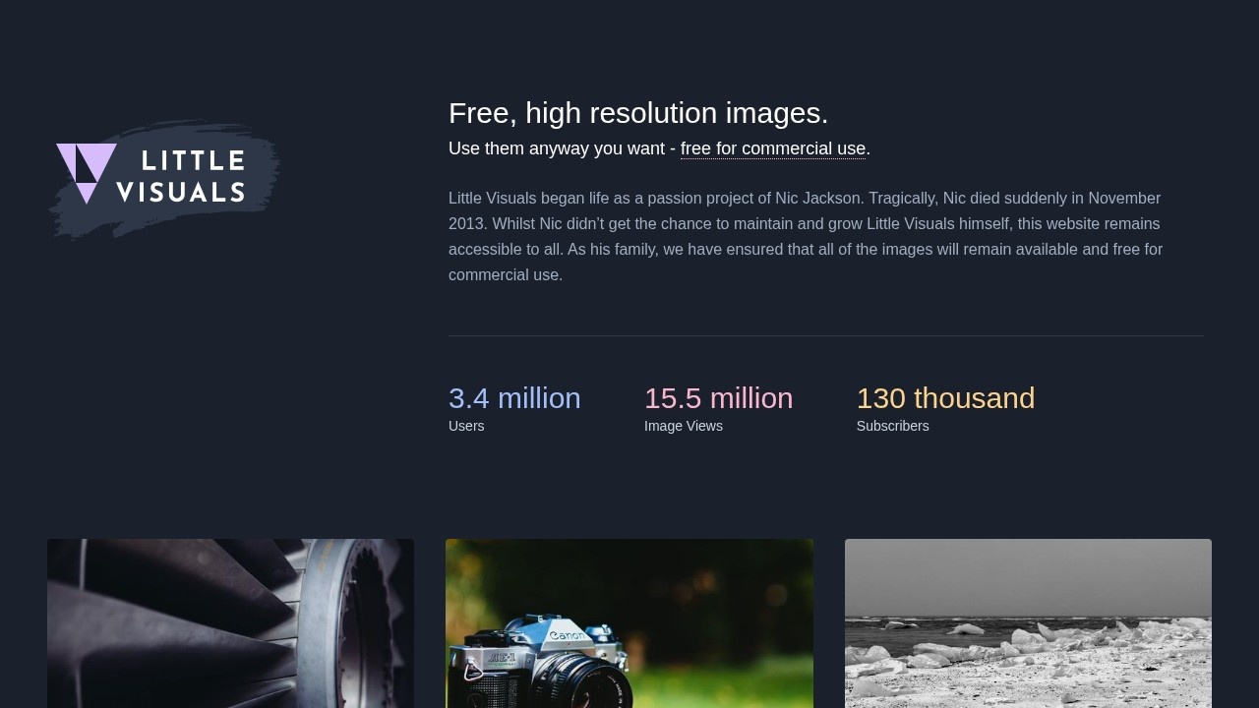Open the jet engine turbine photo
This screenshot has height=708, width=1259.
[230, 623]
